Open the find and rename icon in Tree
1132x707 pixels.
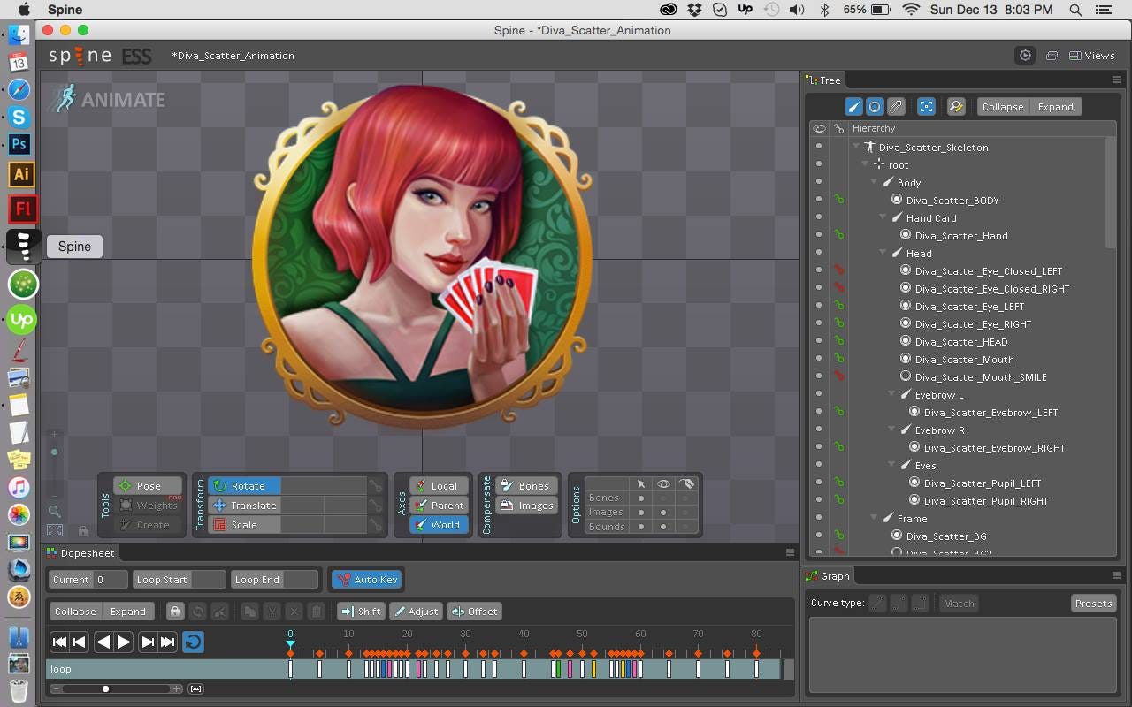(956, 106)
